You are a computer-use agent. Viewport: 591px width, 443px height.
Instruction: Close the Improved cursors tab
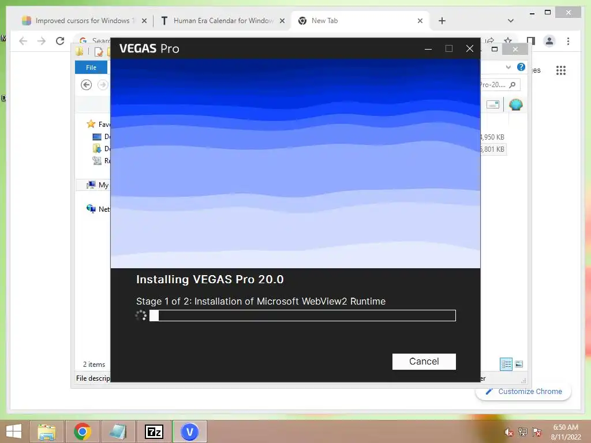tap(144, 21)
